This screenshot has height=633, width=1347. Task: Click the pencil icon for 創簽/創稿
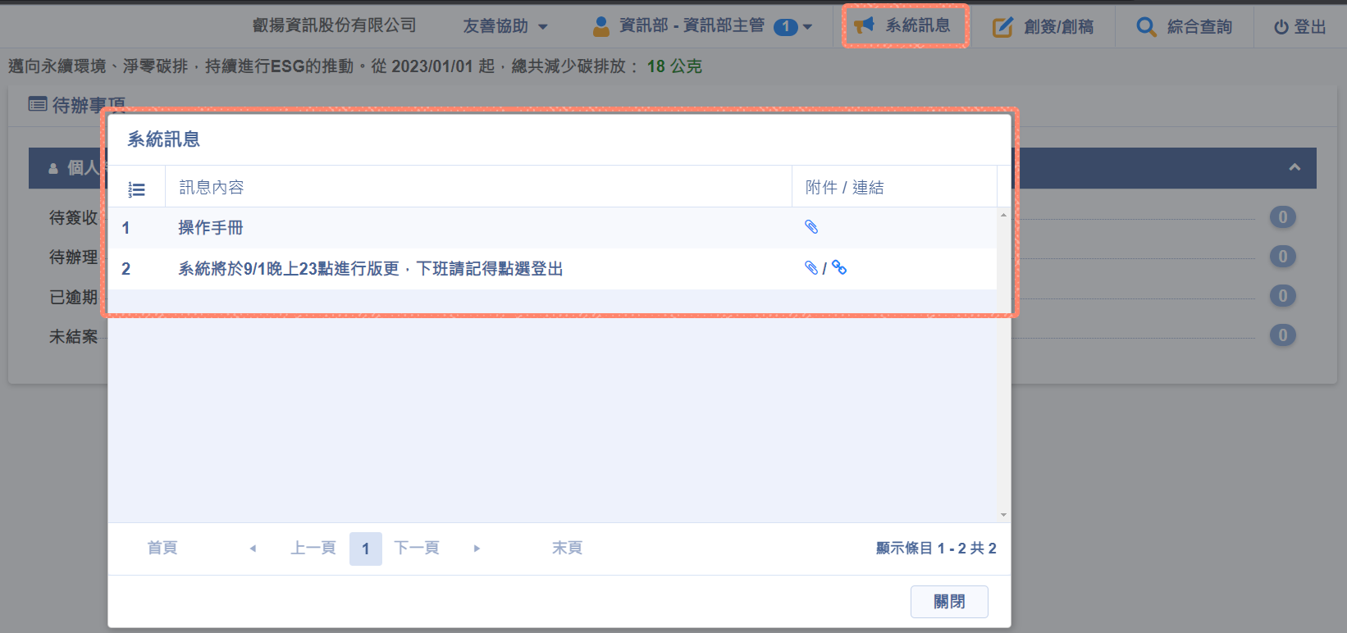click(1002, 27)
